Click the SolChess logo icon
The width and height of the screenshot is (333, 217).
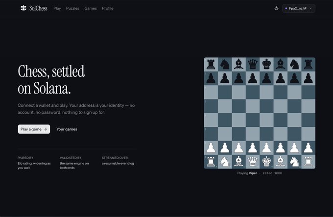(24, 8)
